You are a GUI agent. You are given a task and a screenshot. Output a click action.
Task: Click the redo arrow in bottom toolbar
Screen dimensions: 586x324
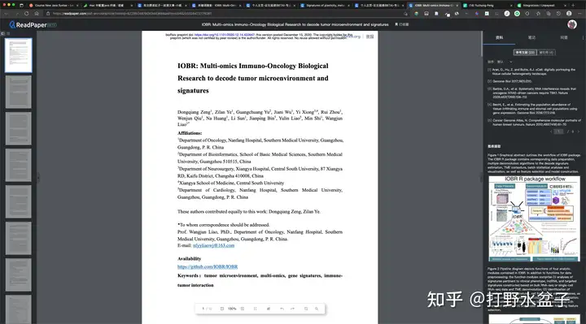(x=293, y=309)
